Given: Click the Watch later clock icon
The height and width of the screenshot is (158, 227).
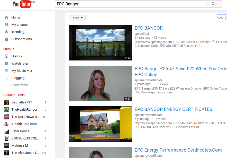Looking at the screenshot, I should (6, 64).
